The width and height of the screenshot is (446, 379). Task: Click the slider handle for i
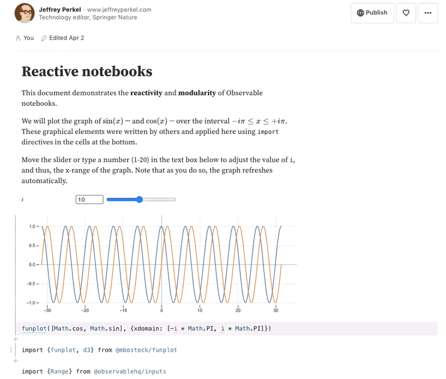click(139, 200)
